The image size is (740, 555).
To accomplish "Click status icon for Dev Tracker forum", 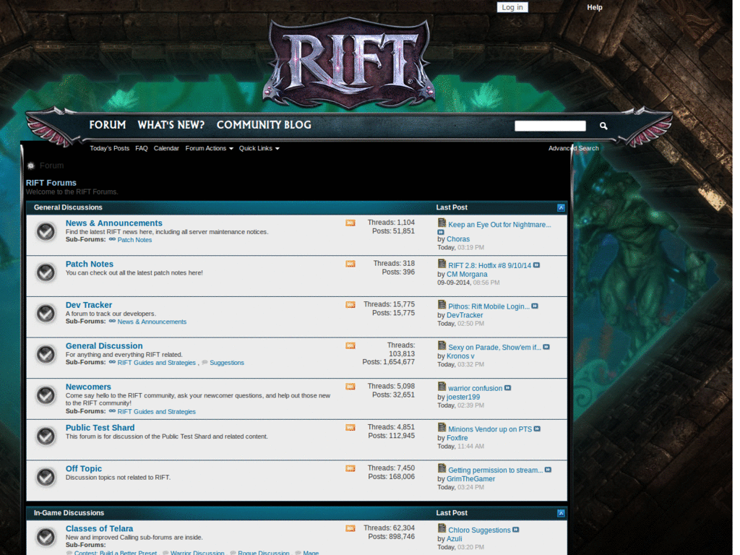I will [x=46, y=314].
